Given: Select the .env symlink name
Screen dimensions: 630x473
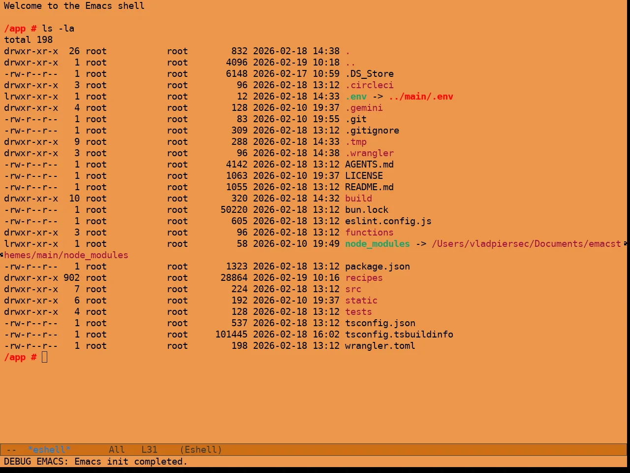Looking at the screenshot, I should click(x=356, y=97).
